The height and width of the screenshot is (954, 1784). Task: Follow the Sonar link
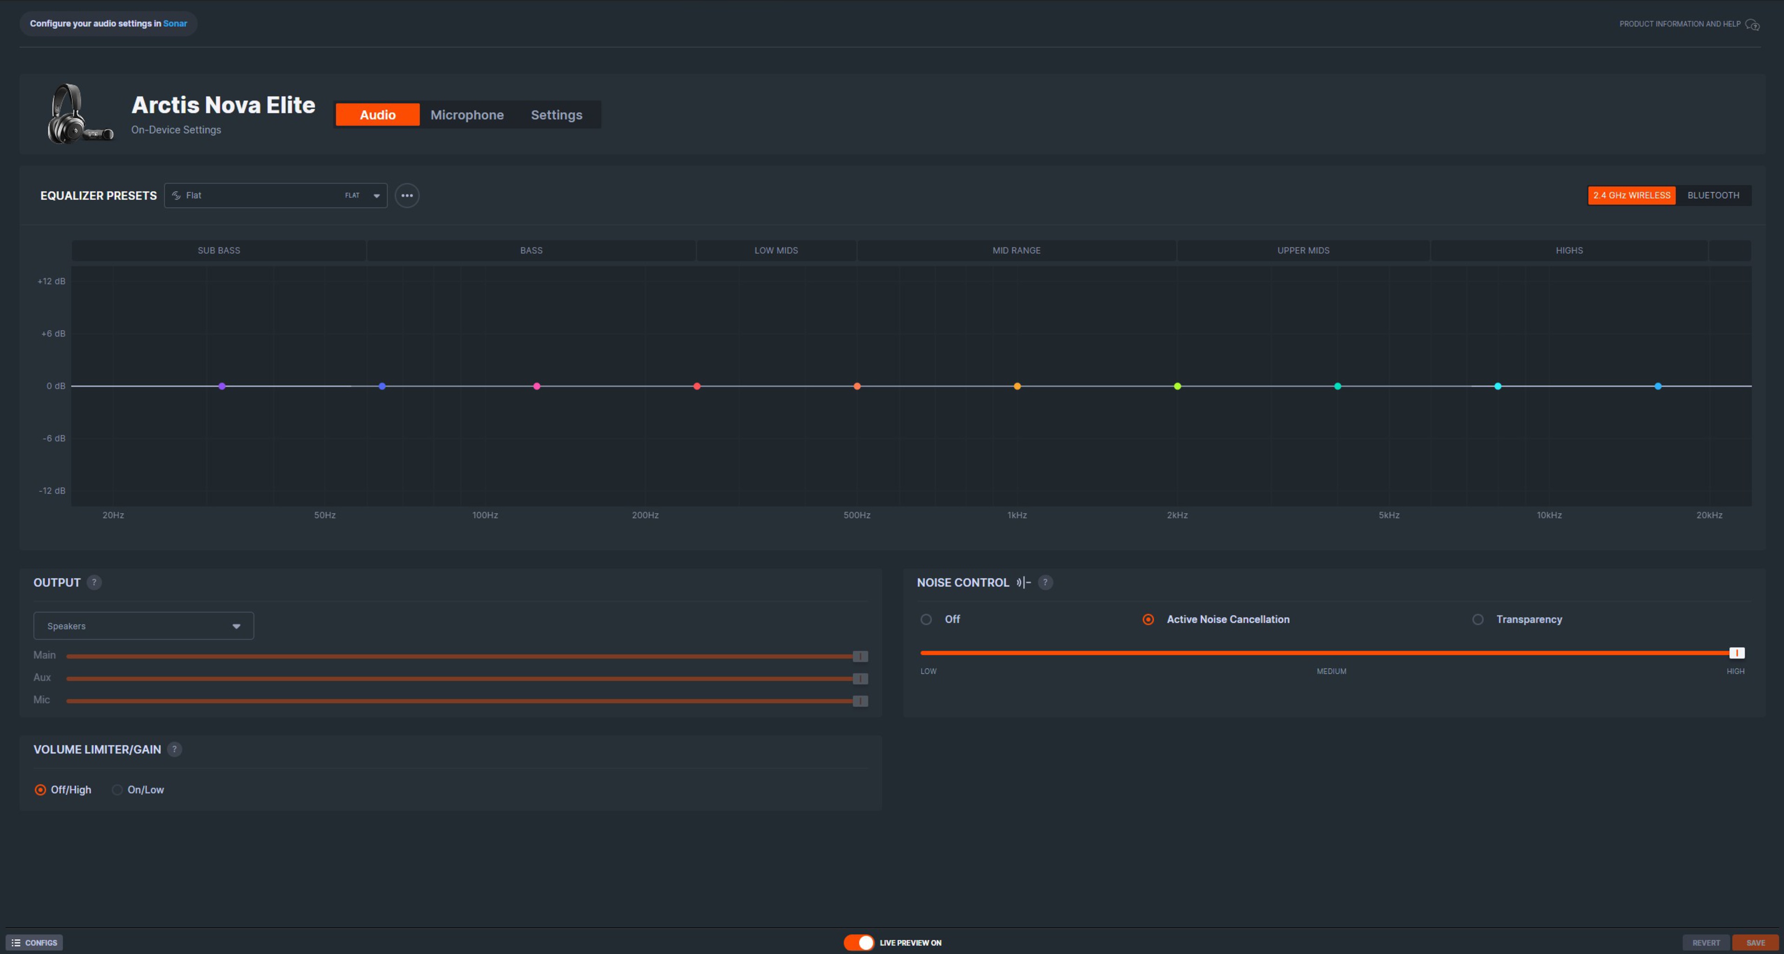coord(175,24)
